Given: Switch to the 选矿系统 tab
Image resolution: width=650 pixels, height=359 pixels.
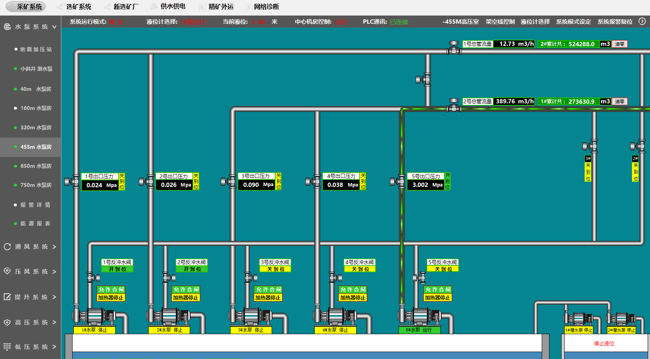Looking at the screenshot, I should (74, 7).
